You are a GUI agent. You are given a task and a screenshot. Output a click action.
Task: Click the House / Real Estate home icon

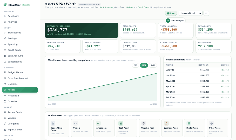(53, 123)
